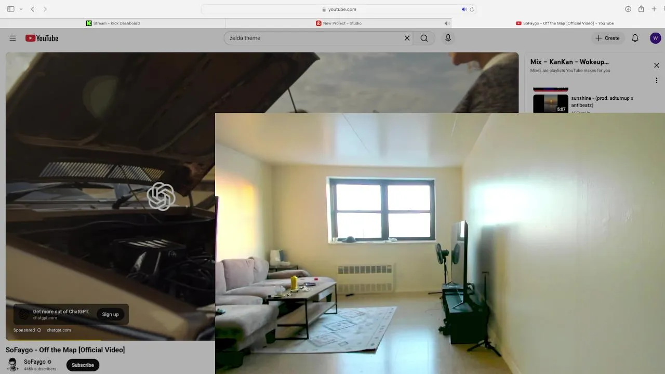665x374 pixels.
Task: Subscribe to SoFaygo
Action: [83, 365]
